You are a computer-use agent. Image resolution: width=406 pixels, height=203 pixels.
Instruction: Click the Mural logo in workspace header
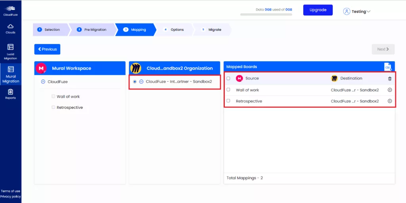(41, 68)
